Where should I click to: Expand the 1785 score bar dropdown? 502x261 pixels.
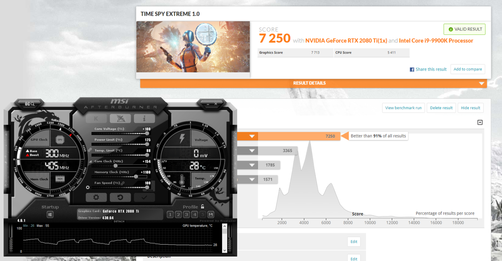[x=252, y=165]
